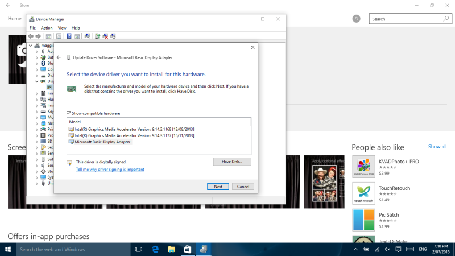Open the File menu in Device Manager
The height and width of the screenshot is (256, 455).
coord(32,28)
